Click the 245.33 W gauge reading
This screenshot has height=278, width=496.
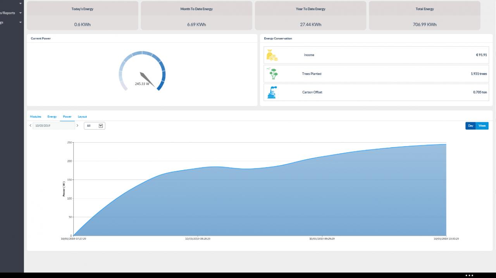142,84
